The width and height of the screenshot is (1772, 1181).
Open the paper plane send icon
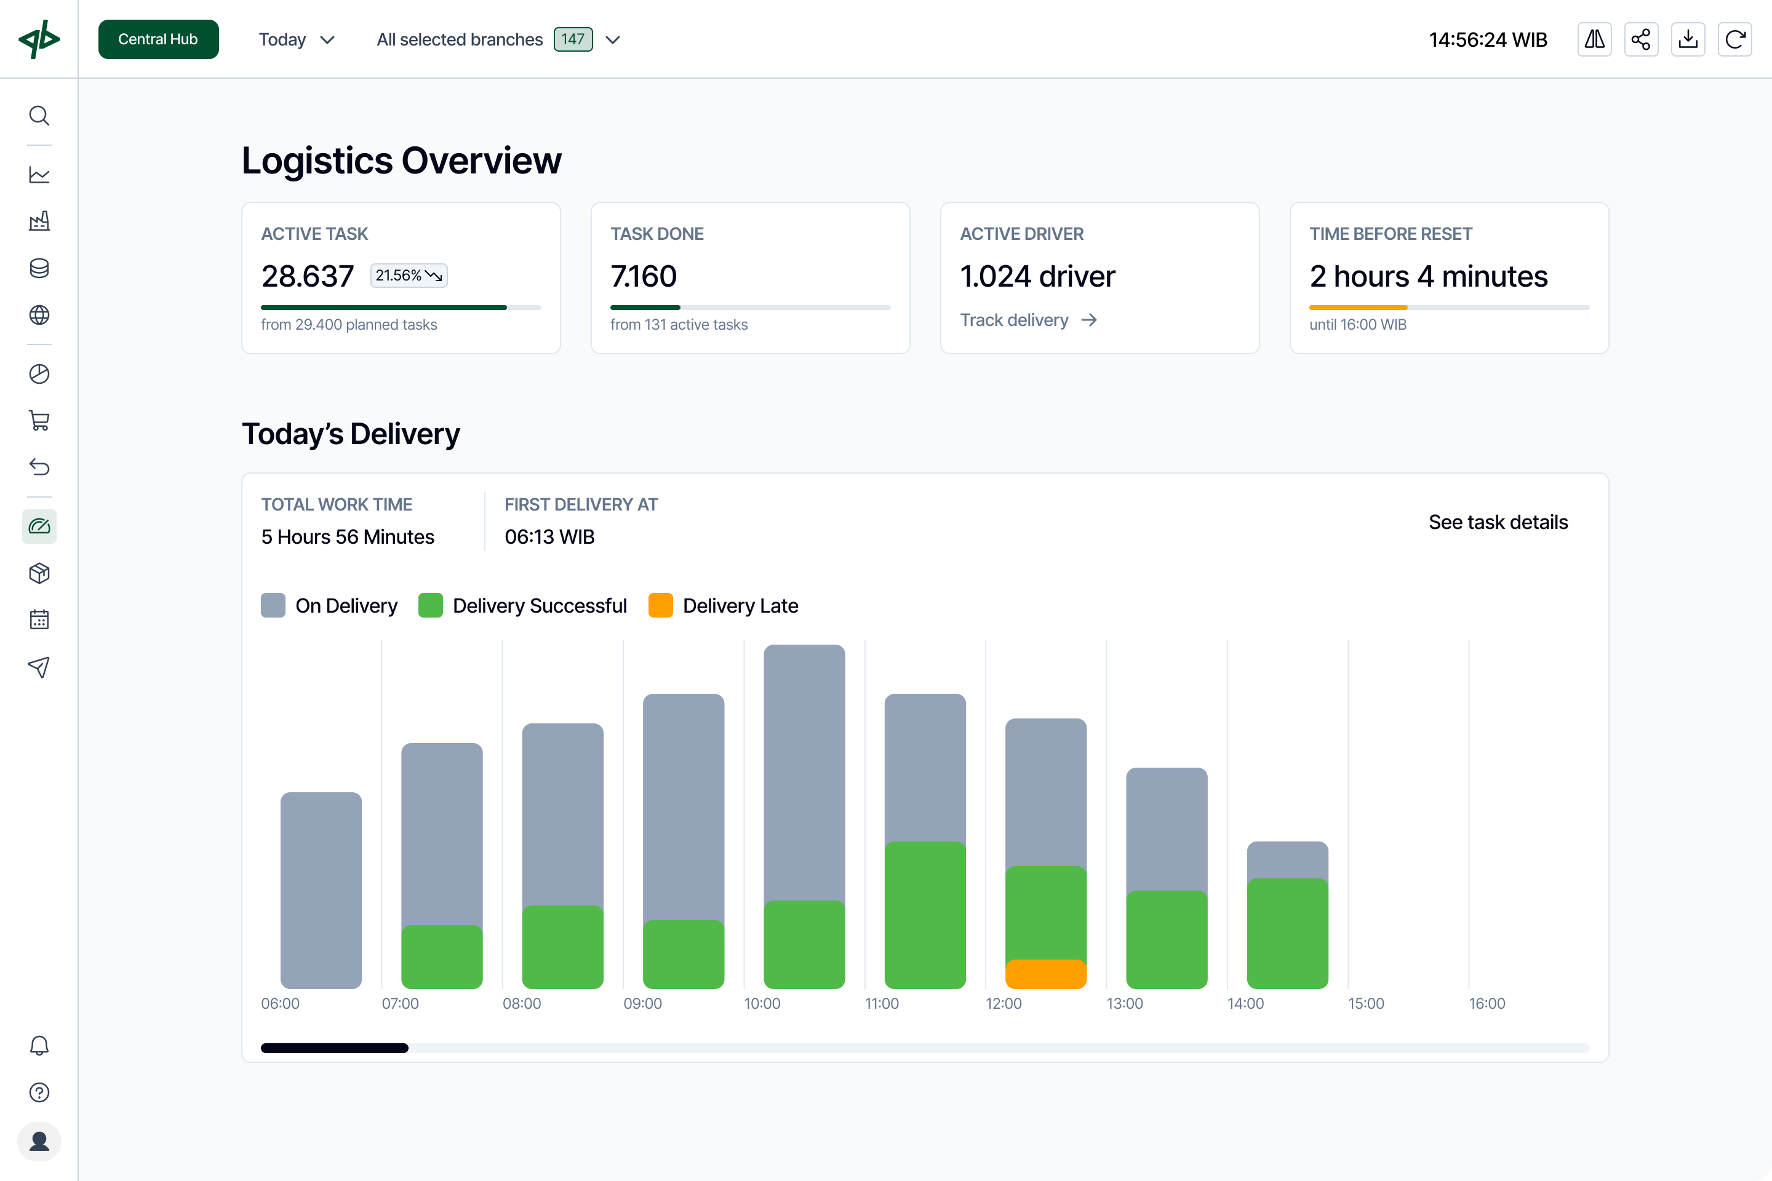tap(39, 667)
